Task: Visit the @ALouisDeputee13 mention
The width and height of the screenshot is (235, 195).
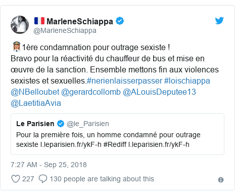Action: click(159, 92)
